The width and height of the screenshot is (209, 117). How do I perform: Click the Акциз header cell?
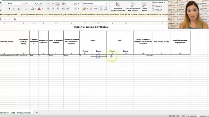(93, 40)
